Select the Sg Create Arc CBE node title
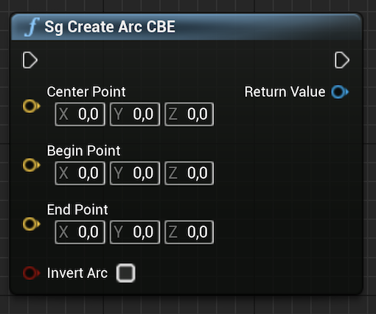The width and height of the screenshot is (376, 314). [110, 27]
